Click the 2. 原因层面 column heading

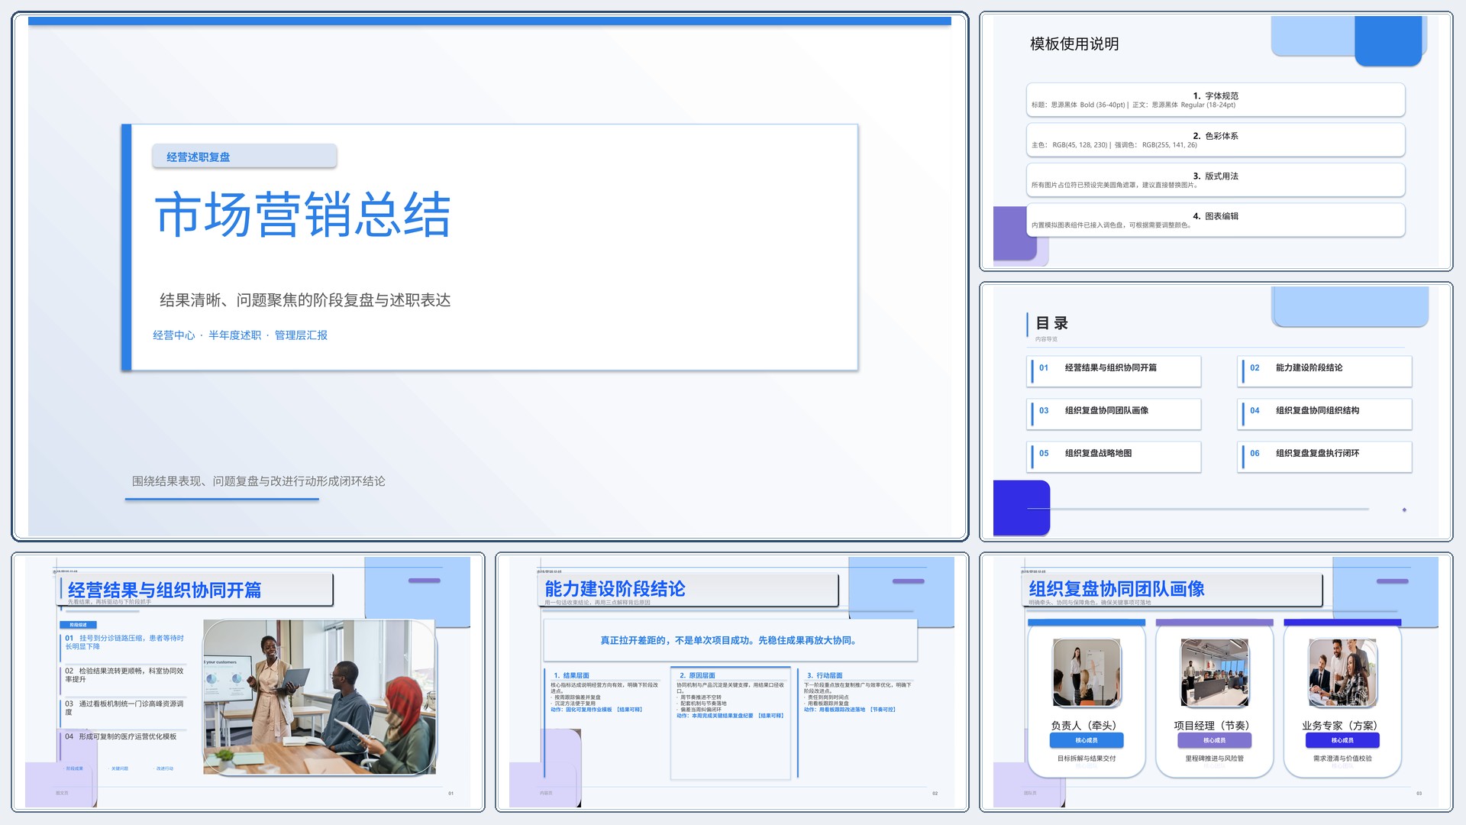697,675
